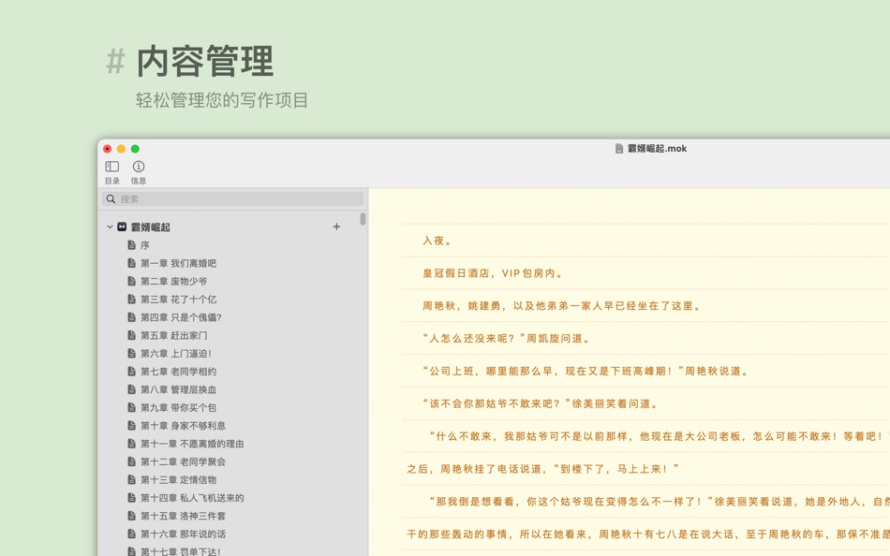Click document icon beside 序
890x556 pixels.
point(132,245)
